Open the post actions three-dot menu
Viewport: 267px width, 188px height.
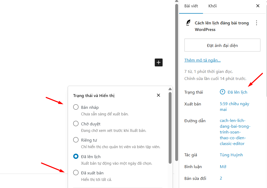(257, 23)
